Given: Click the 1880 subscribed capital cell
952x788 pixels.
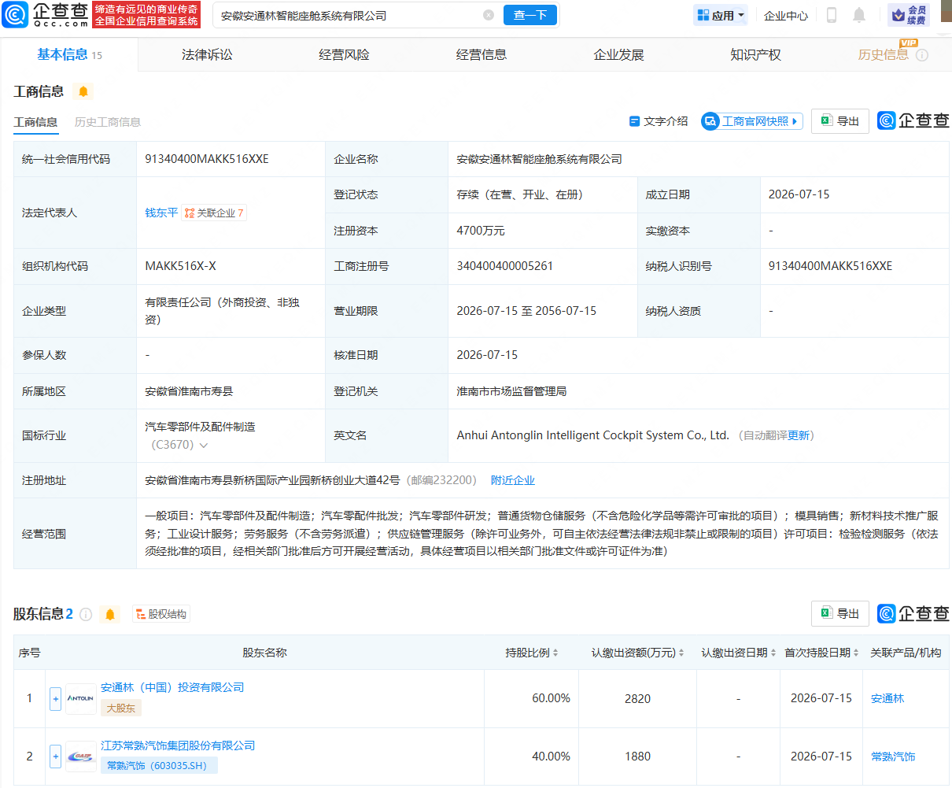Looking at the screenshot, I should [x=637, y=757].
